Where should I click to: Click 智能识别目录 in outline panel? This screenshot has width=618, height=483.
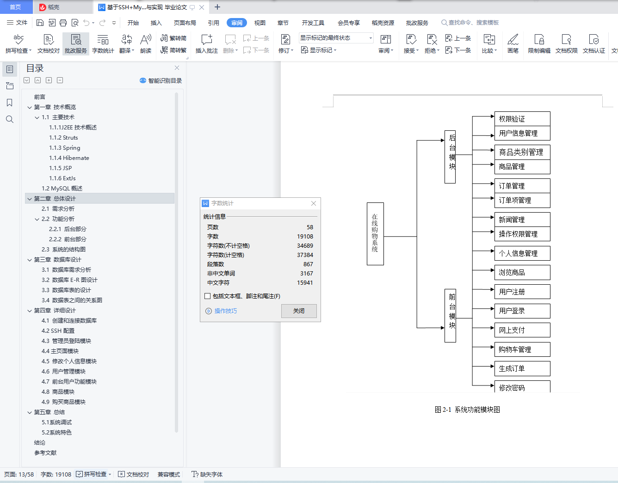point(161,80)
